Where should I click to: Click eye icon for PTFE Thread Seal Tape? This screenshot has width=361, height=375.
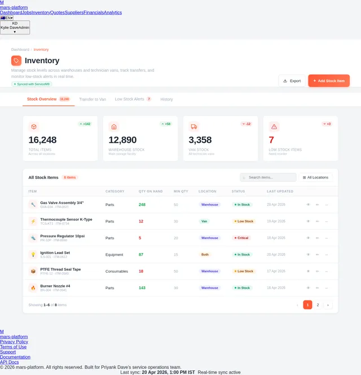pyautogui.click(x=308, y=271)
